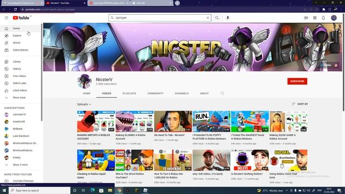Open why i left roblox thumbnail

point(211,160)
